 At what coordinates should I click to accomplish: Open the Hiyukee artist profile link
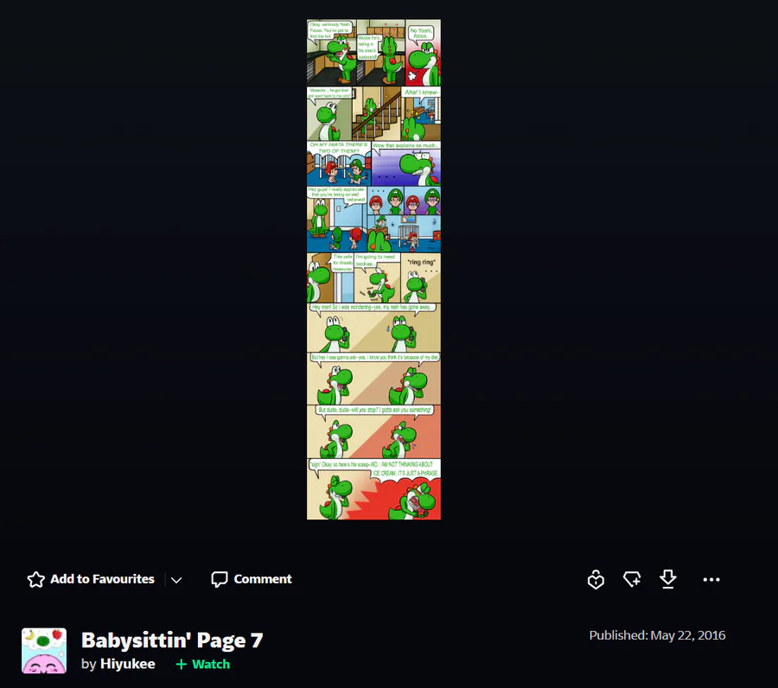pos(128,664)
